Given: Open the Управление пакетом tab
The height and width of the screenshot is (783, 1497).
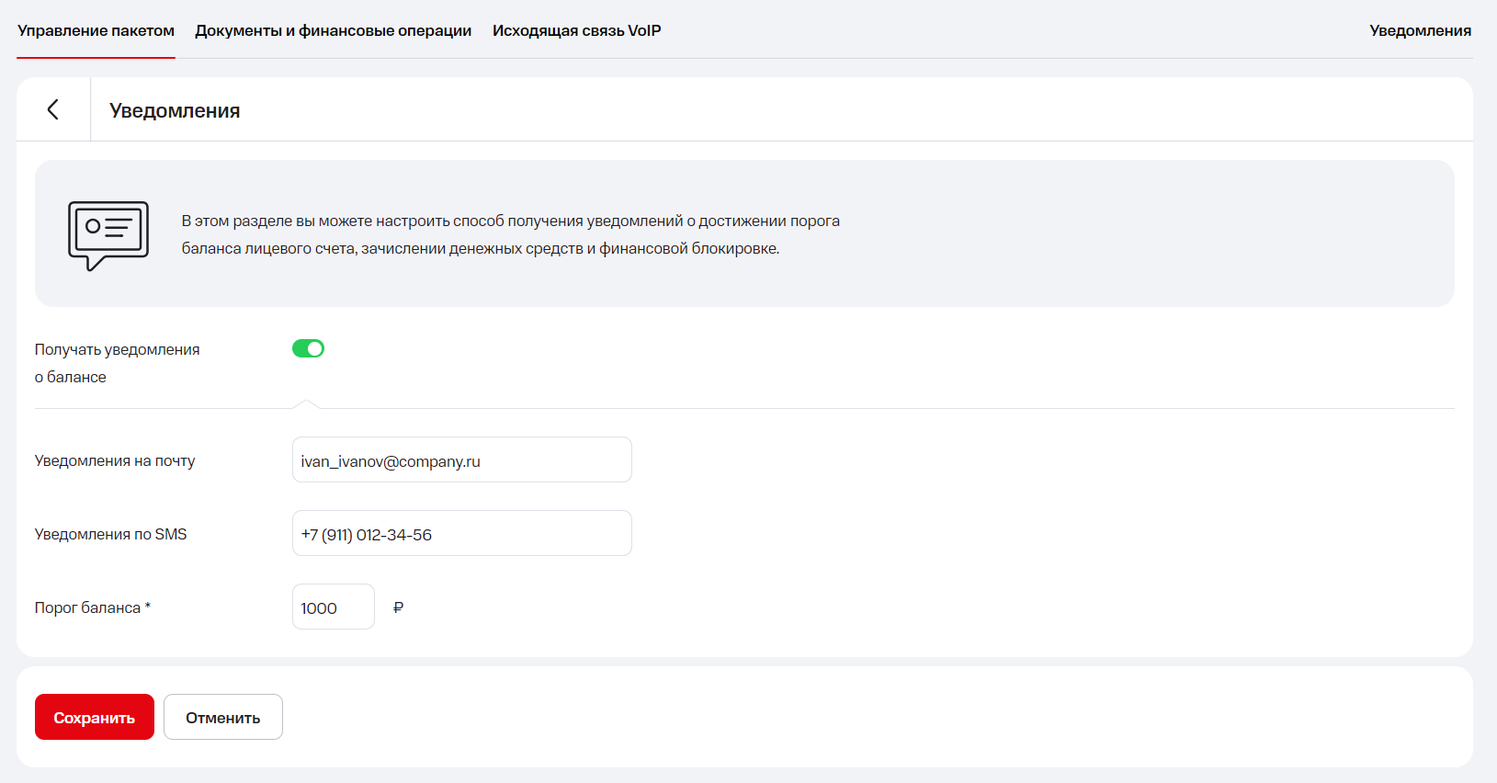Looking at the screenshot, I should [x=96, y=31].
